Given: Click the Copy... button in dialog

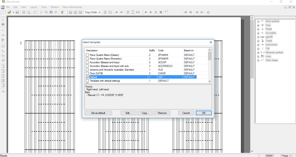Looking at the screenshot, I should pos(145,113).
